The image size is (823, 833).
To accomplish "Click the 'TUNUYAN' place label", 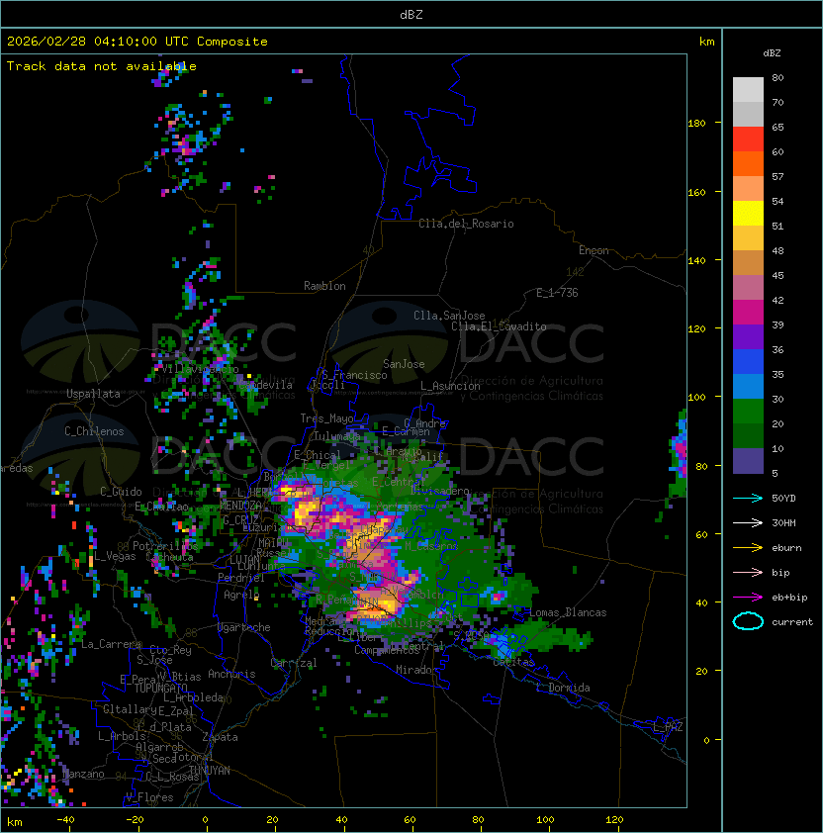I will pyautogui.click(x=210, y=771).
